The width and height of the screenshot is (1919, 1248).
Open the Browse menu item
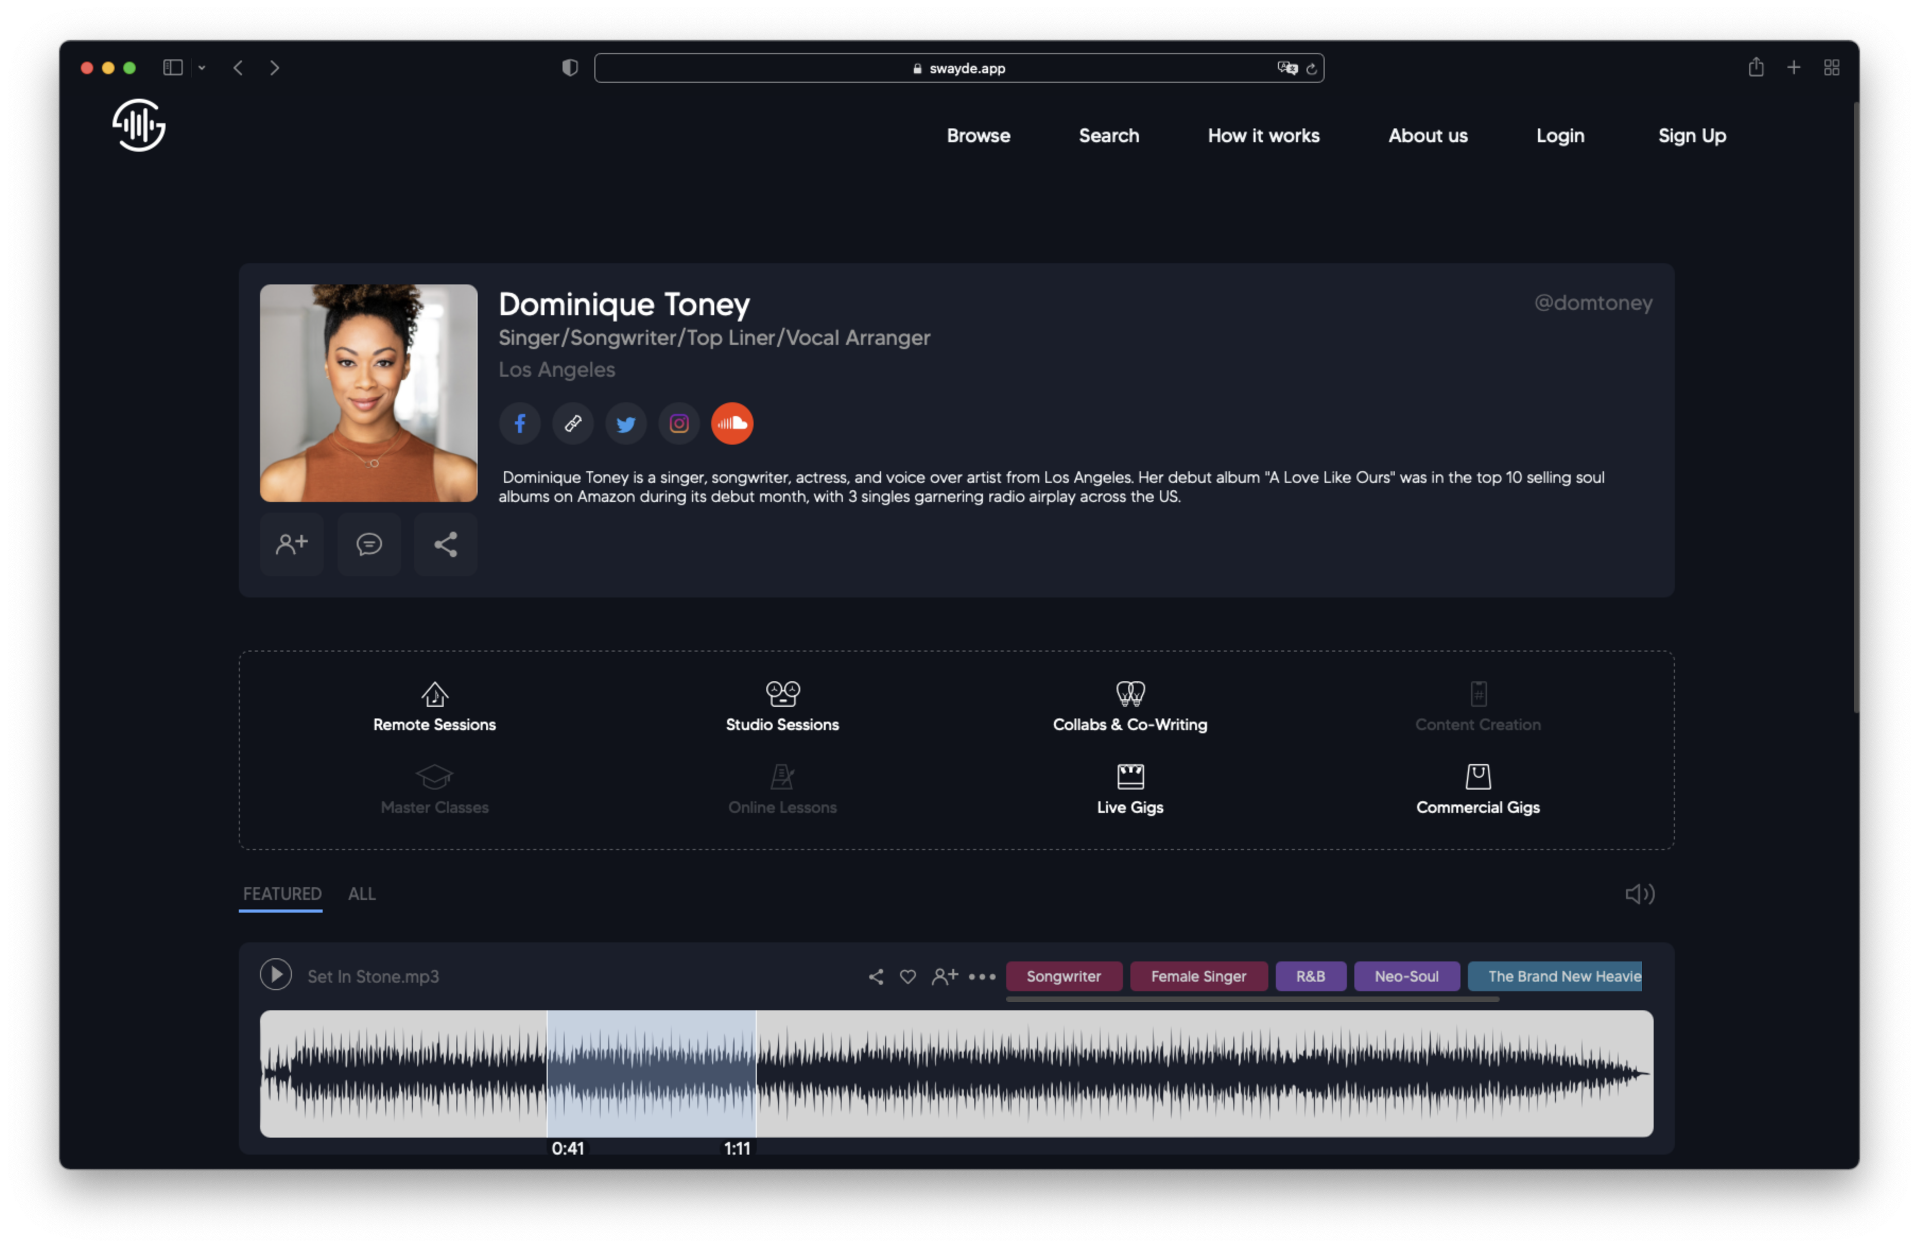point(978,135)
